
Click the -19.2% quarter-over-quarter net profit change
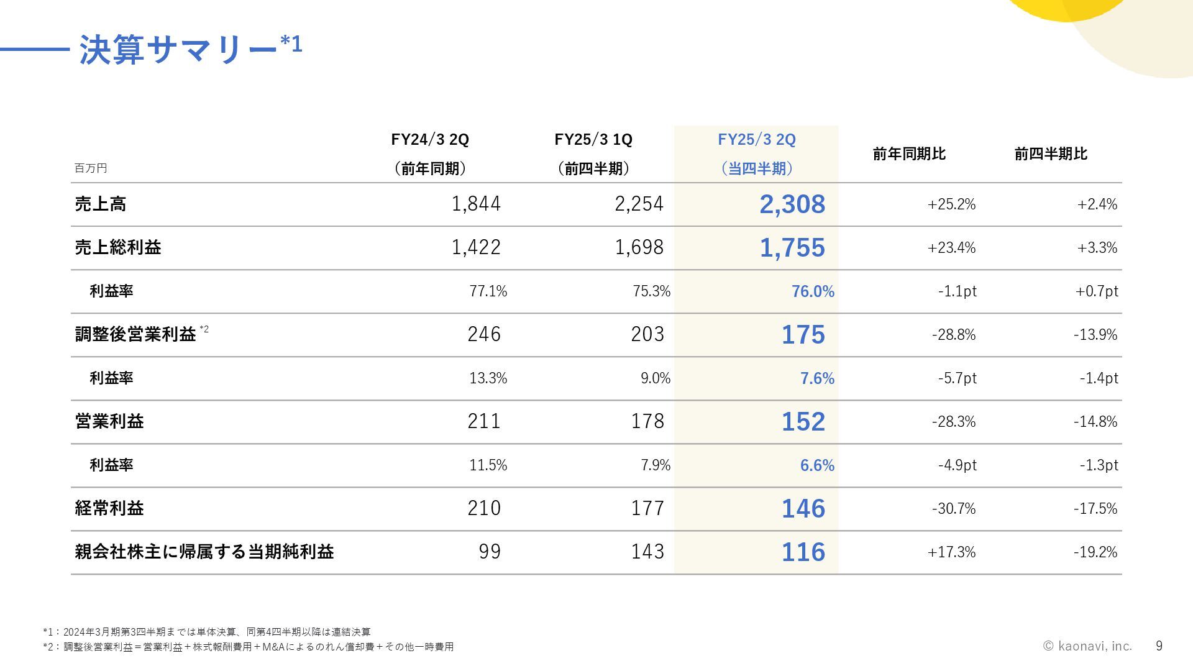click(1095, 552)
